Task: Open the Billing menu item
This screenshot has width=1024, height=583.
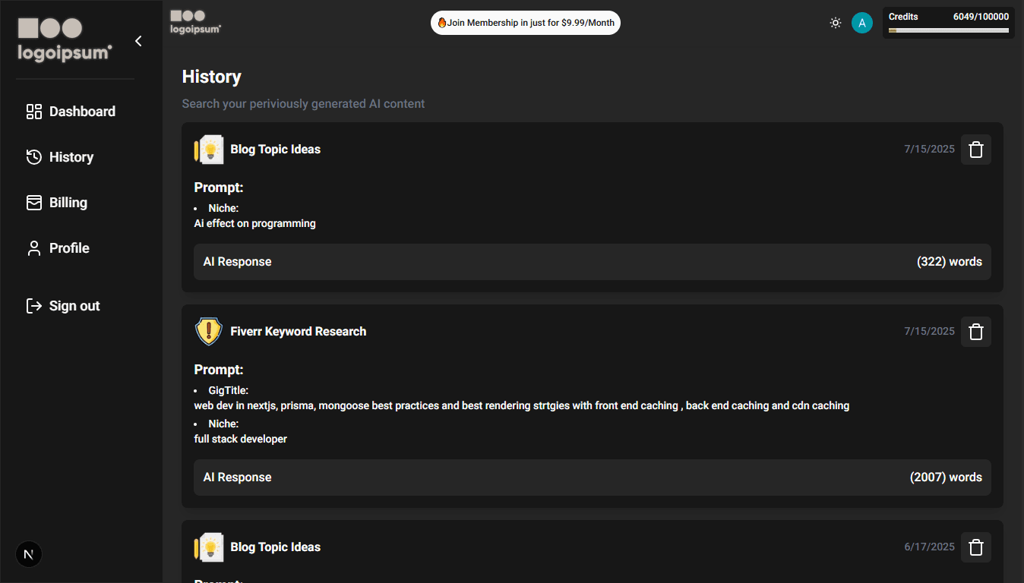Action: tap(68, 202)
